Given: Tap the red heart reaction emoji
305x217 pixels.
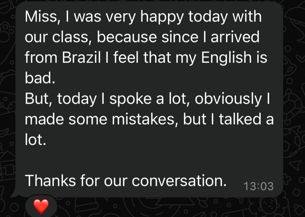Looking at the screenshot, I should point(41,206).
